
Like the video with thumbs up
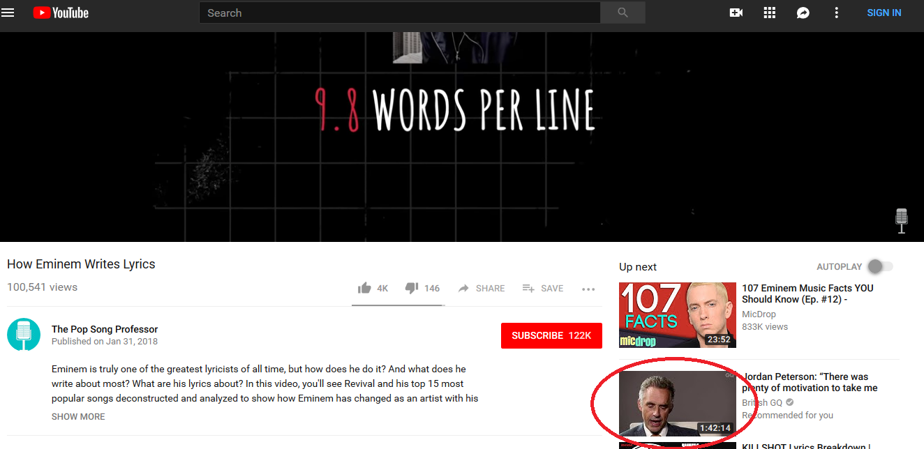[x=373, y=288]
